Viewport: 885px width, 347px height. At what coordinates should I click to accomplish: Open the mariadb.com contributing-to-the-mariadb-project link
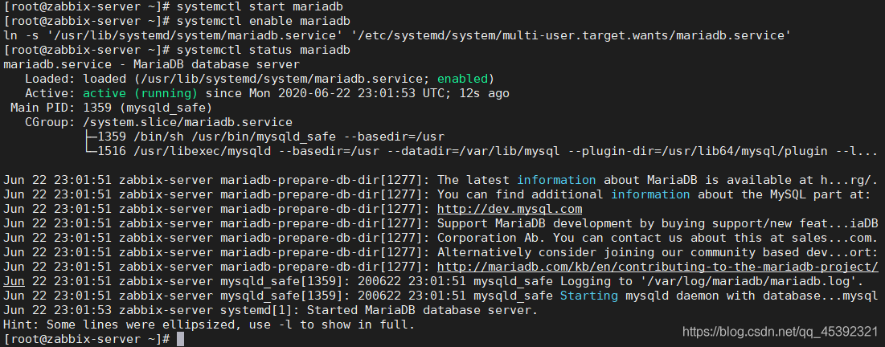[x=658, y=267]
